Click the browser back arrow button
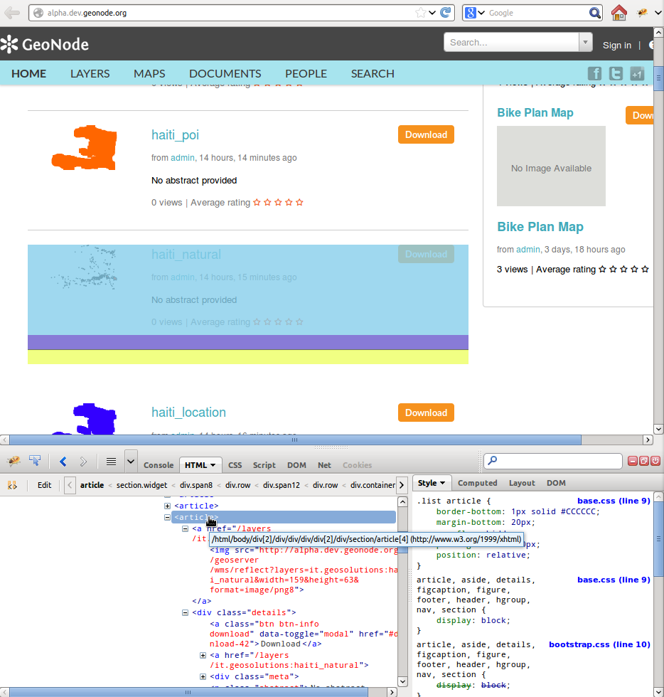Screen dimensions: 664x697 point(12,13)
